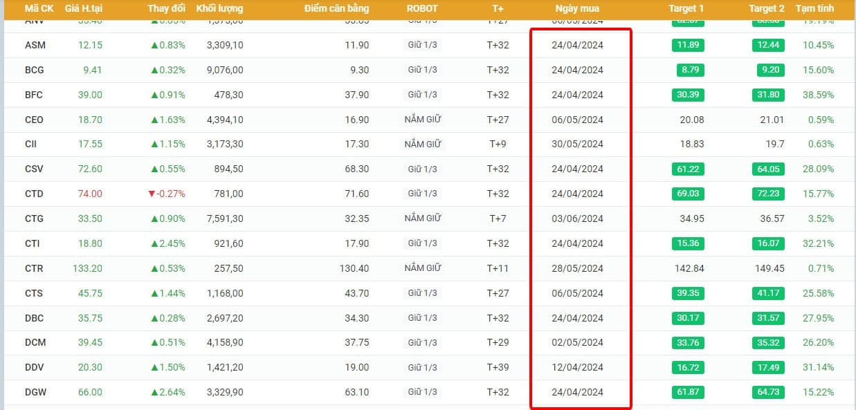Select stock code DDV
Image resolution: width=856 pixels, height=410 pixels.
[x=34, y=367]
